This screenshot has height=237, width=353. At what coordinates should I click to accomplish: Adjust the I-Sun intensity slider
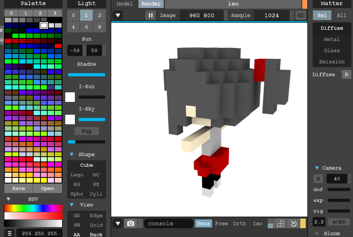(92, 97)
